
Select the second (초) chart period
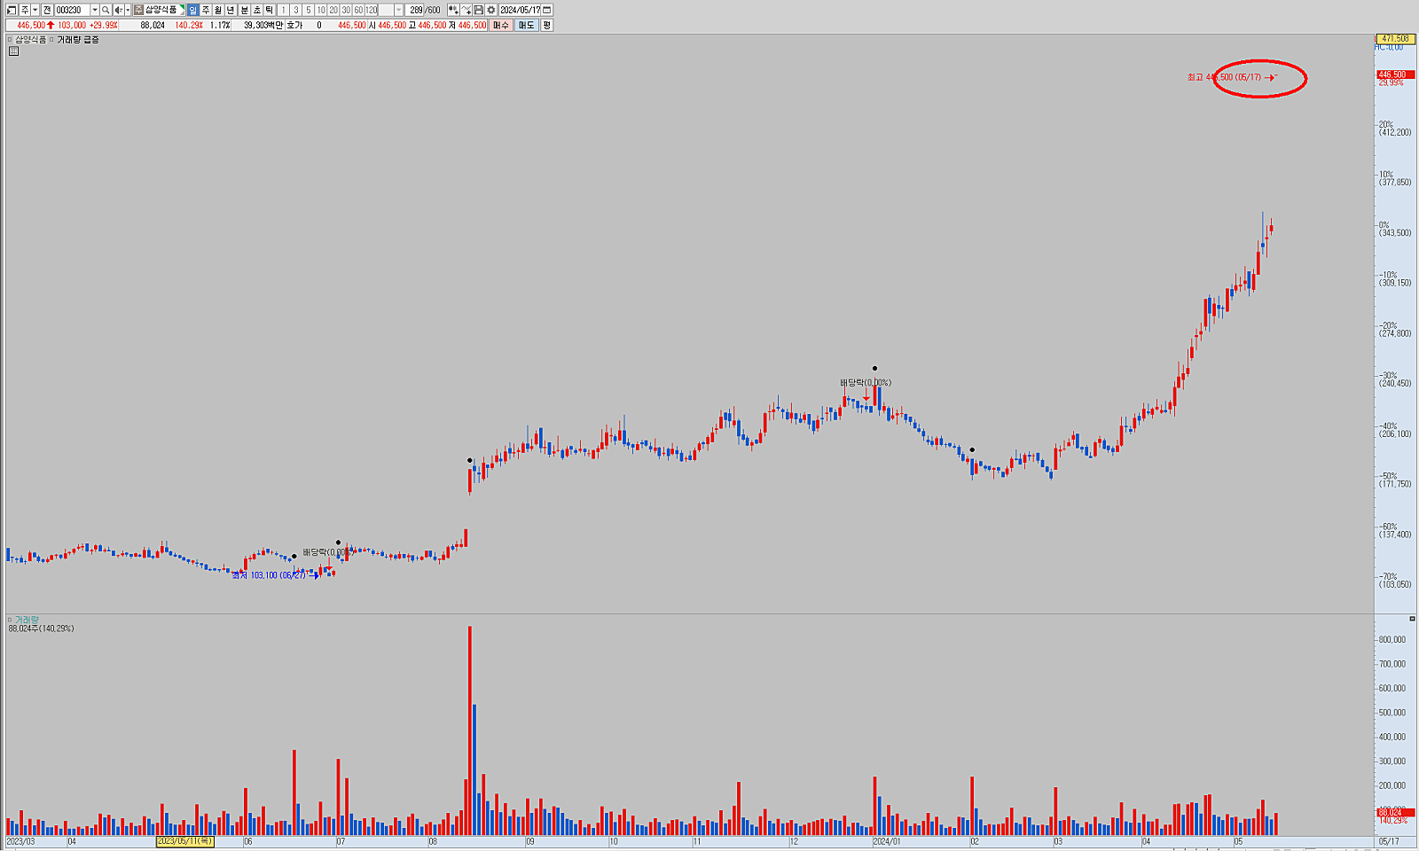pos(257,10)
